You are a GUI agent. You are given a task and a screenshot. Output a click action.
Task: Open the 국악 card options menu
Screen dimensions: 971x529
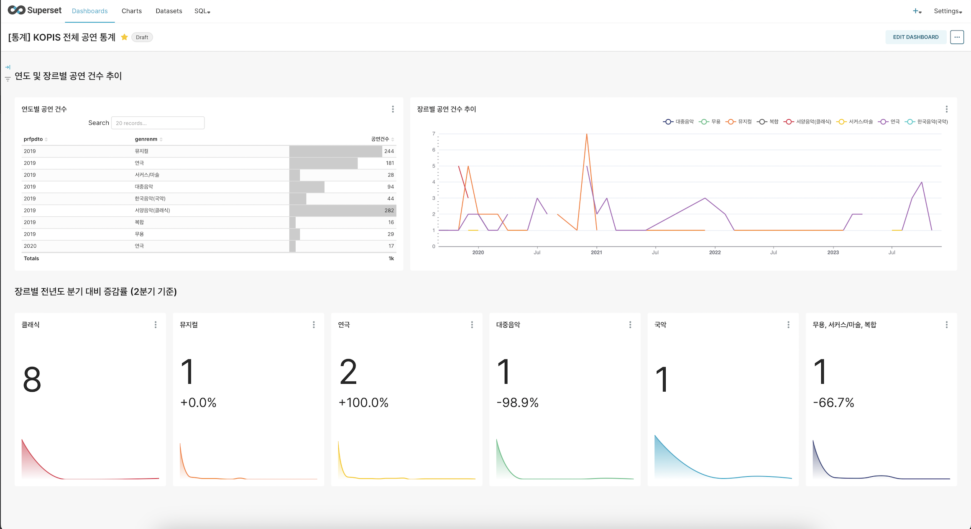[x=788, y=325]
